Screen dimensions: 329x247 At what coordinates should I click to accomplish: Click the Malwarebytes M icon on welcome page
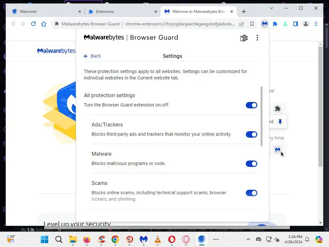pyautogui.click(x=278, y=150)
